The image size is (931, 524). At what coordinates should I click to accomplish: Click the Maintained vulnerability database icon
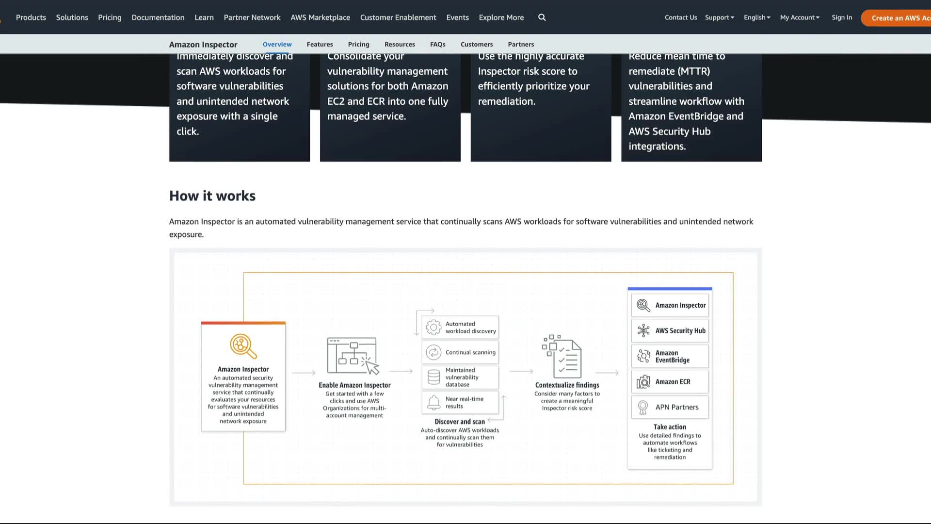pos(433,377)
